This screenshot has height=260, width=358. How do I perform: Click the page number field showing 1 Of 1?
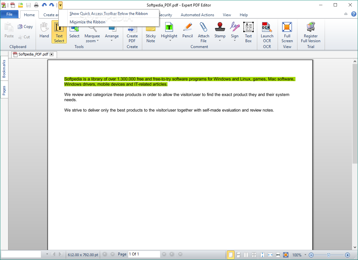click(x=144, y=254)
